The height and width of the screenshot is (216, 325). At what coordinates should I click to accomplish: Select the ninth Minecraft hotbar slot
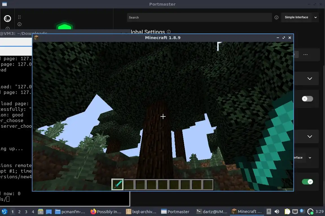208,184
